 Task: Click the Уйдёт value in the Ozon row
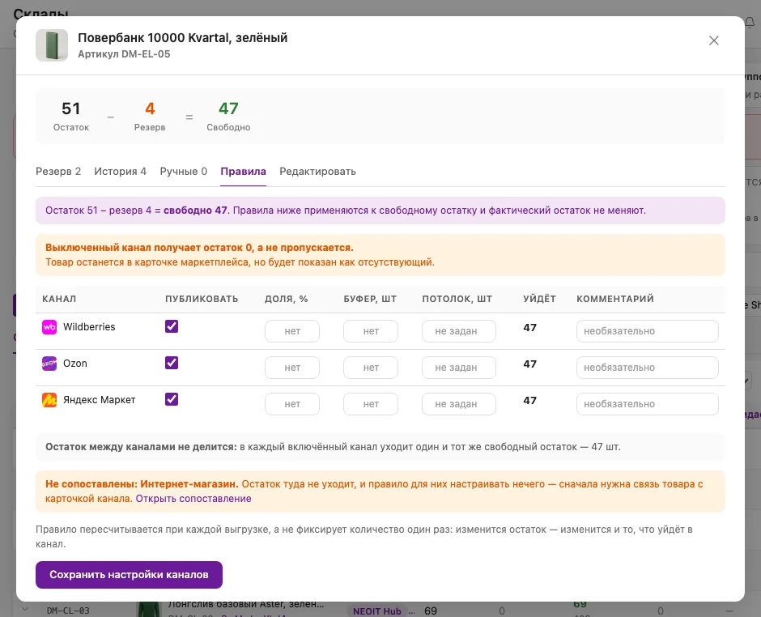click(530, 364)
